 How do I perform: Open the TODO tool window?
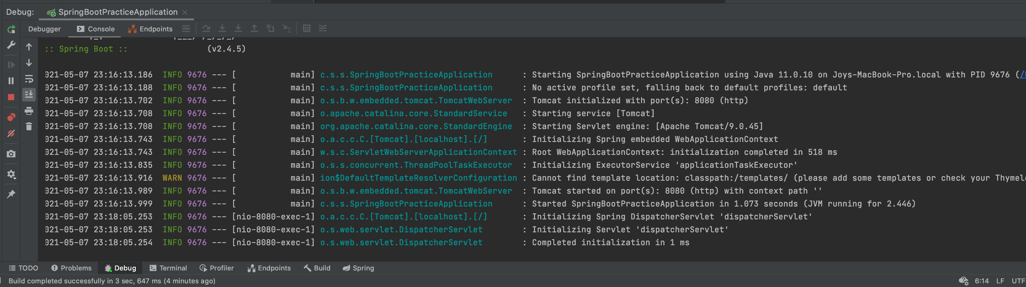tap(23, 268)
